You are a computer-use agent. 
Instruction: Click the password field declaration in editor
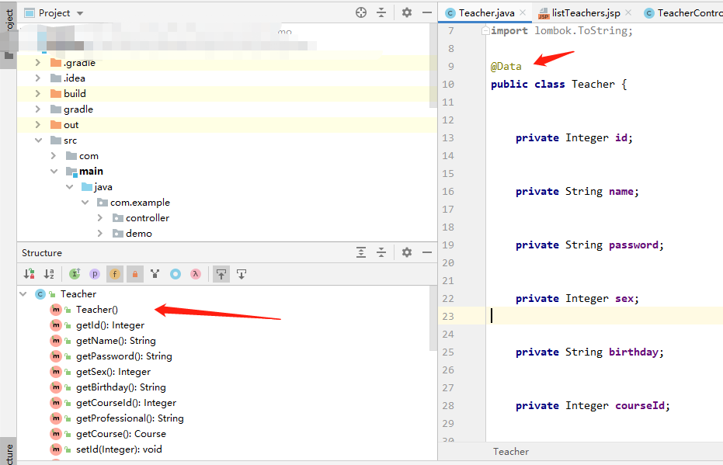click(589, 245)
